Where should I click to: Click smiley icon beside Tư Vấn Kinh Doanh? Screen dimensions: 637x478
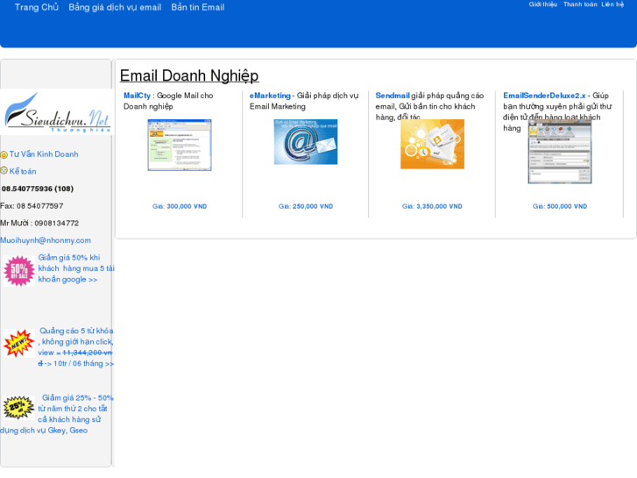tap(4, 154)
